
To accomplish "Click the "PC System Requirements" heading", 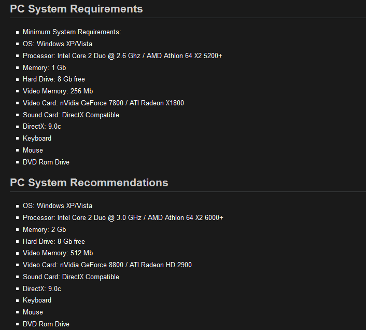I will click(76, 9).
